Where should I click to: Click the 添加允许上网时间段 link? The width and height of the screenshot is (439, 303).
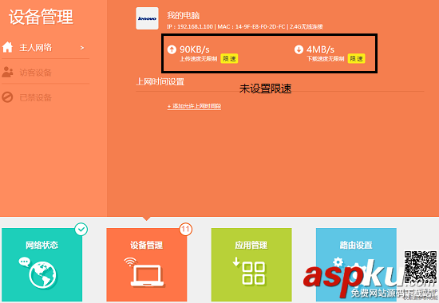tap(194, 106)
